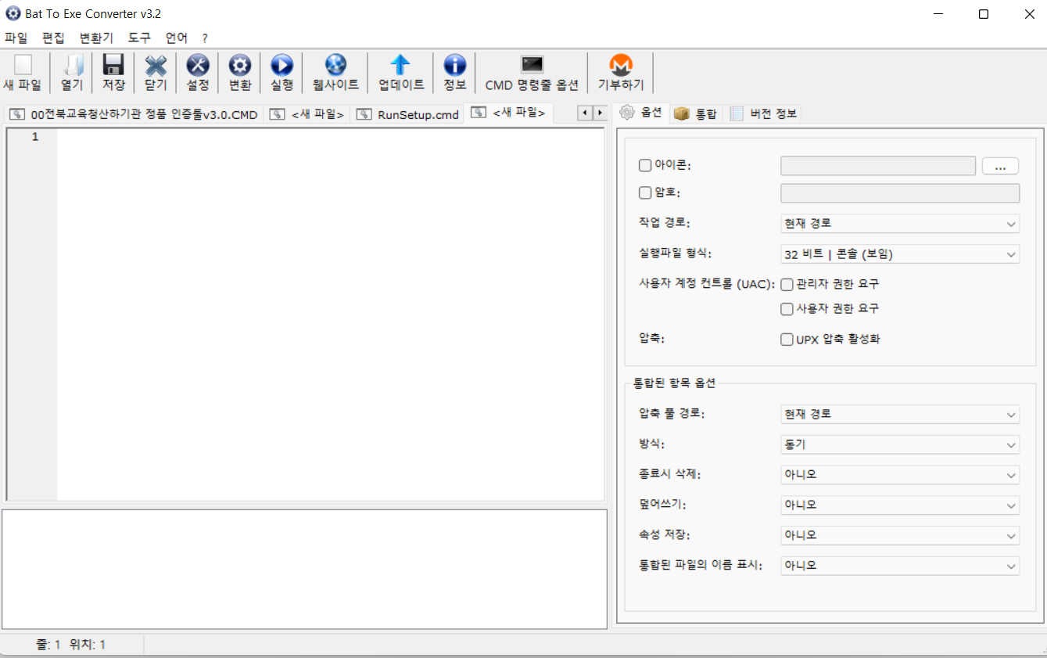
Task: Expand the 덮어쓰기 dropdown
Action: click(900, 505)
